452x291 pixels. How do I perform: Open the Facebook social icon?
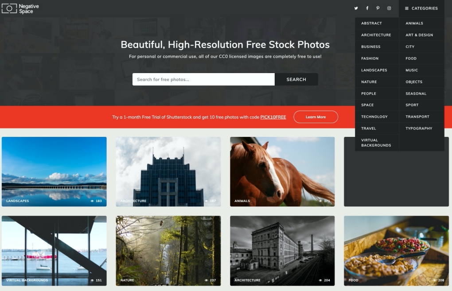click(x=367, y=8)
